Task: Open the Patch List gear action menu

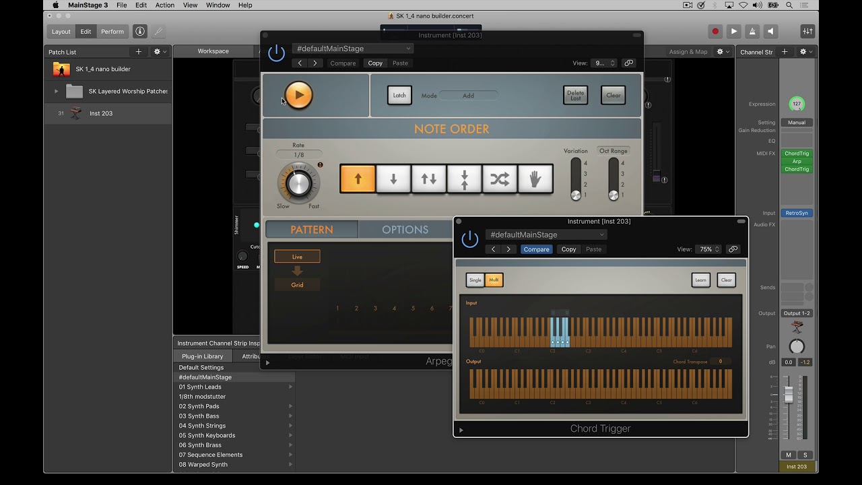Action: coord(160,51)
